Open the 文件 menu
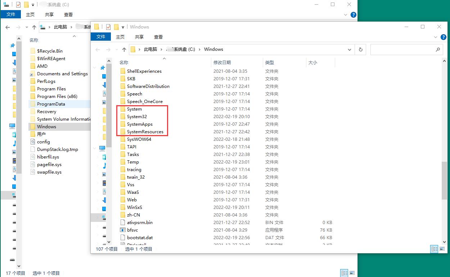450x277 pixels. 101,36
